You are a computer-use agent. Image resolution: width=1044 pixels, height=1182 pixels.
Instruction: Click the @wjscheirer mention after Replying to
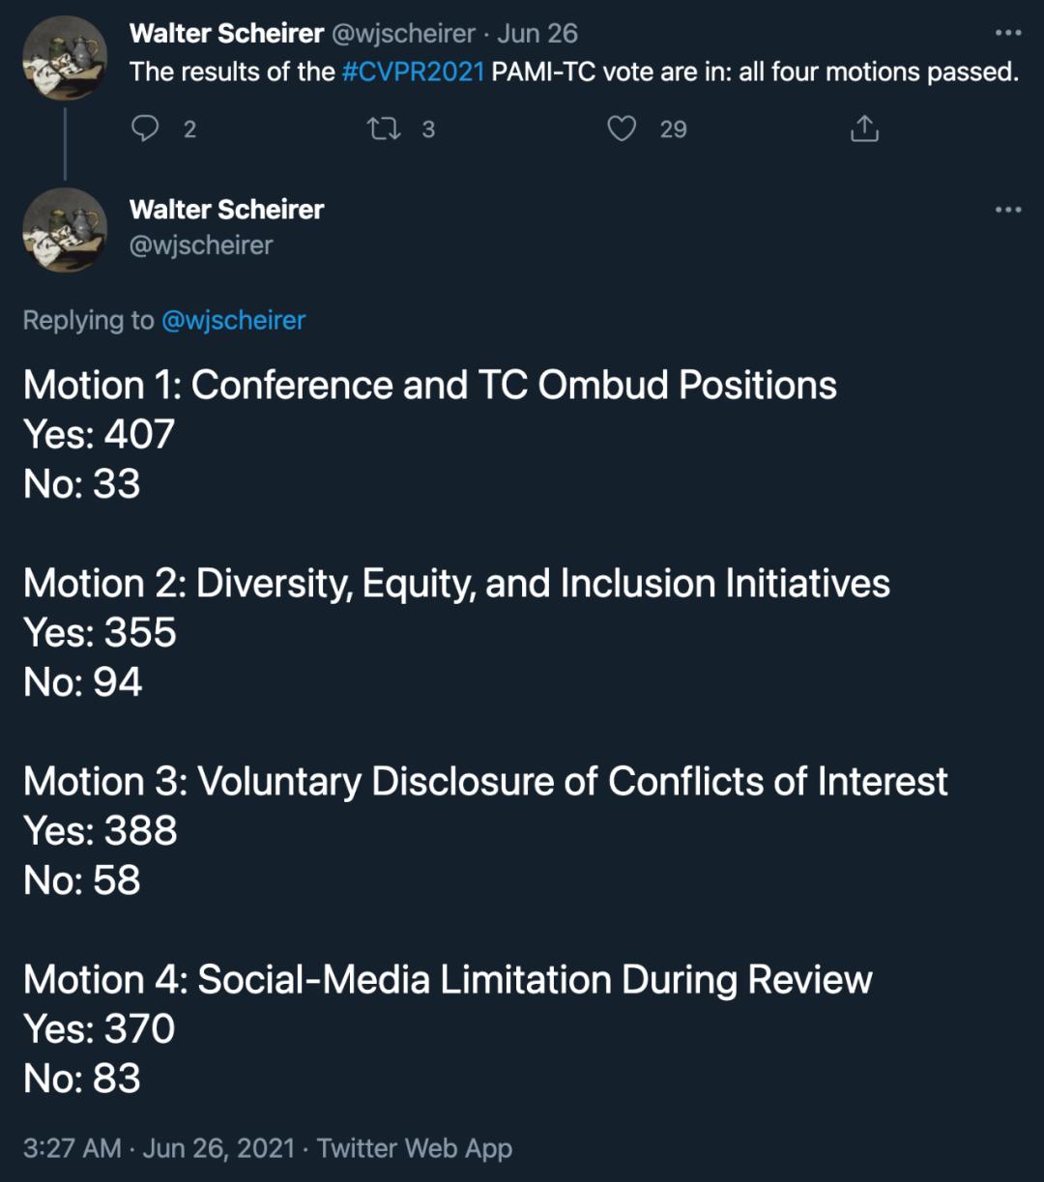tap(233, 320)
